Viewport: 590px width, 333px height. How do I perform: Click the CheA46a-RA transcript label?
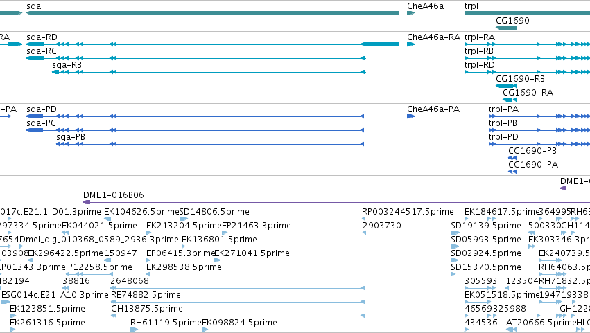(433, 37)
